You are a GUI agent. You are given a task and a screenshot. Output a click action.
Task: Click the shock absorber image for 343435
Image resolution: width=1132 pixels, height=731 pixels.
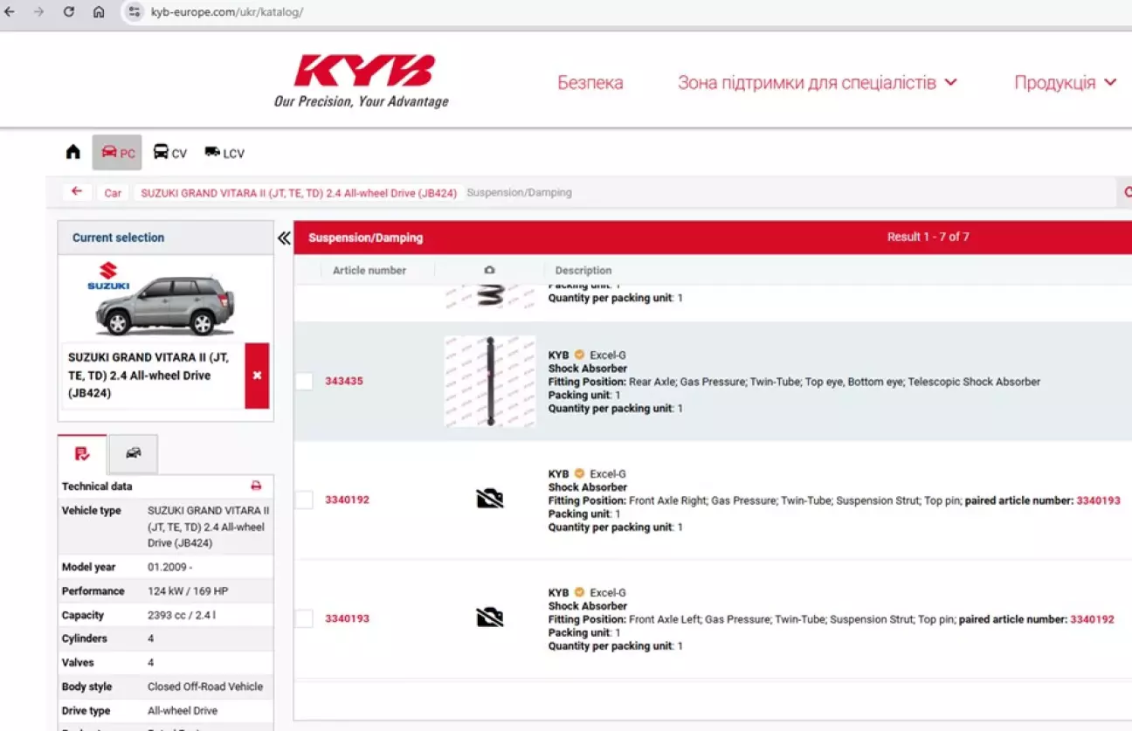pos(490,382)
